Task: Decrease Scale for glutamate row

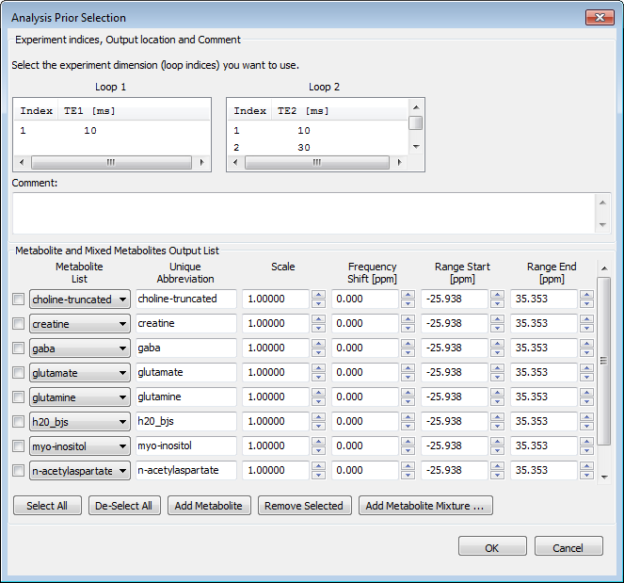Action: pyautogui.click(x=318, y=377)
